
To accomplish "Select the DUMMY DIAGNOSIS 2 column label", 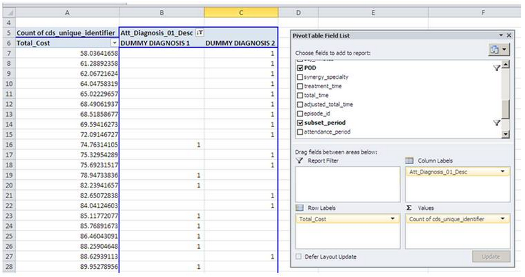I will (240, 43).
